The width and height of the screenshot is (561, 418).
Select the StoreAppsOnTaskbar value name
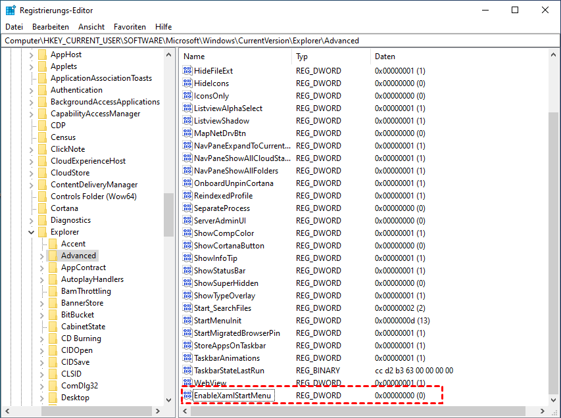[230, 346]
